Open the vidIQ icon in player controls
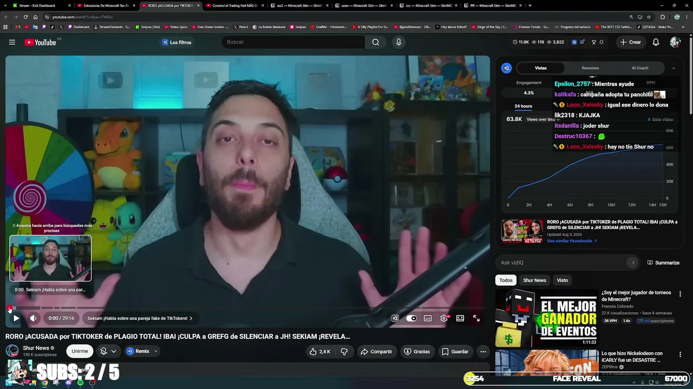Screen dimensions: 693x389 pos(395,318)
